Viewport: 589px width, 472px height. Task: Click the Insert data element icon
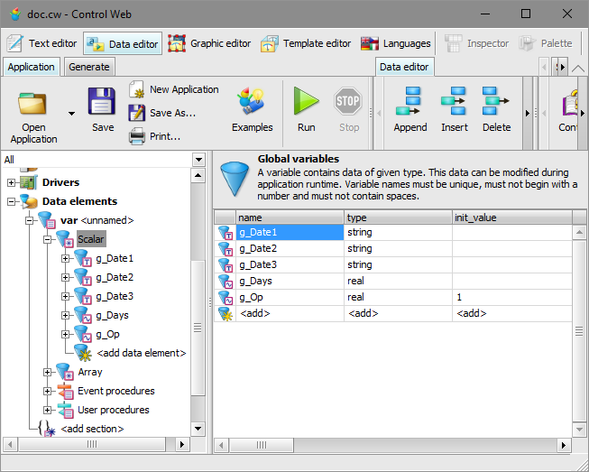pyautogui.click(x=455, y=101)
